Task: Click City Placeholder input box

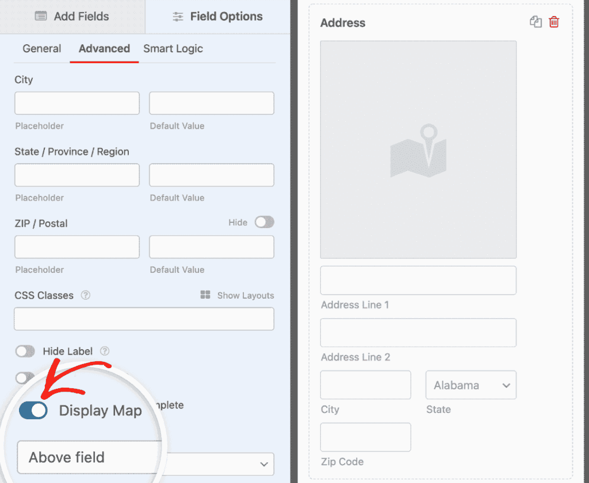Action: (77, 103)
